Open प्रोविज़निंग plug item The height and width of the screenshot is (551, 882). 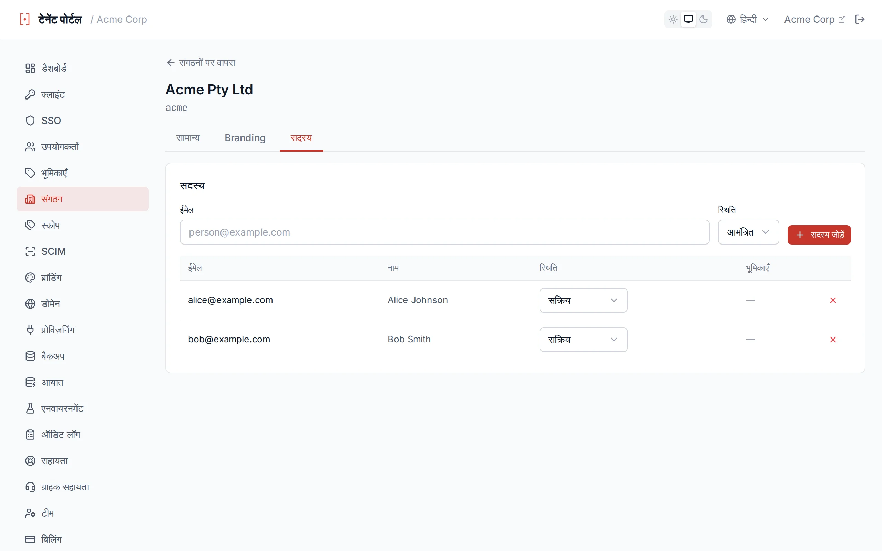(x=82, y=330)
